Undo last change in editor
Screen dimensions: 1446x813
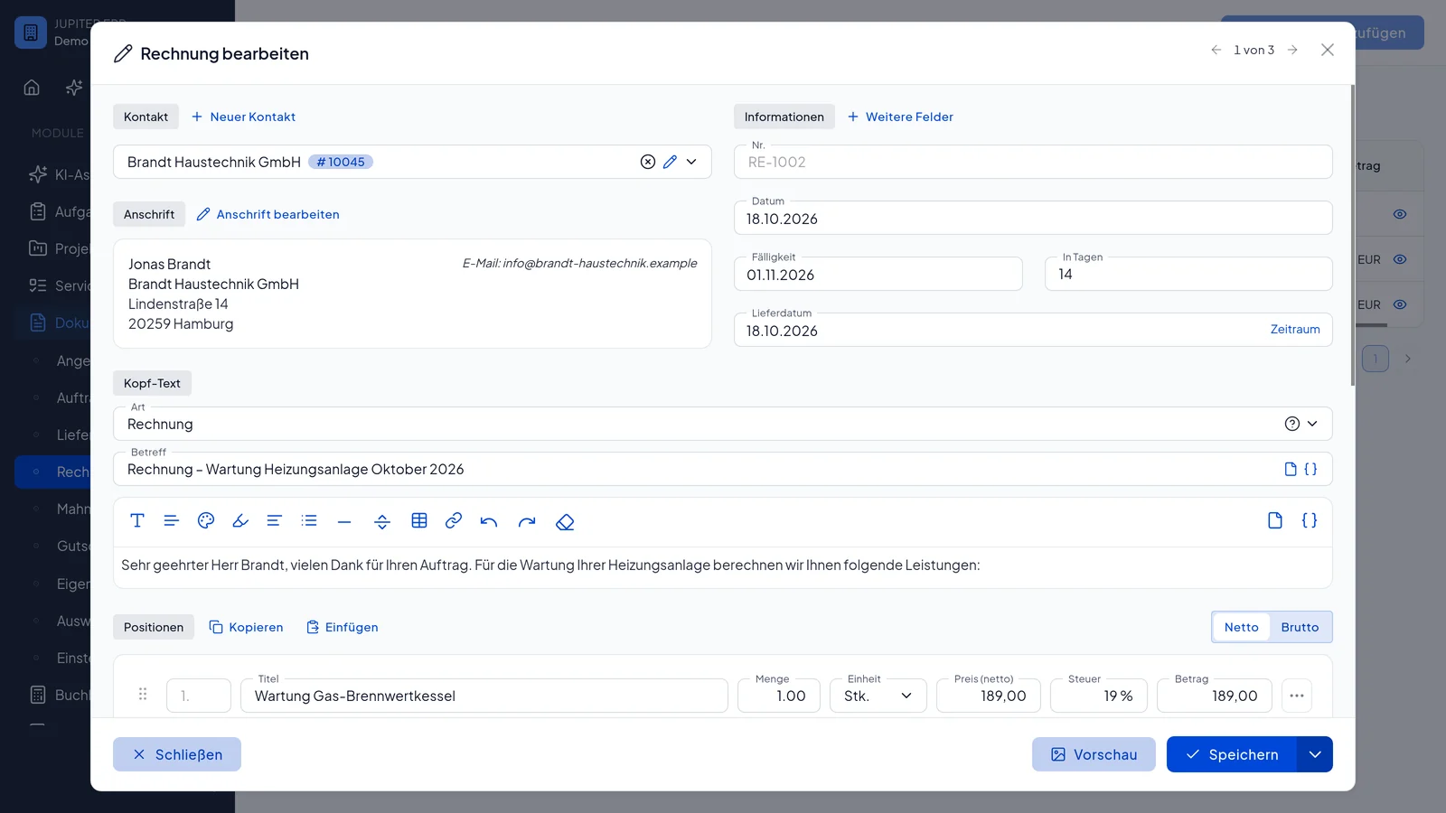point(489,521)
